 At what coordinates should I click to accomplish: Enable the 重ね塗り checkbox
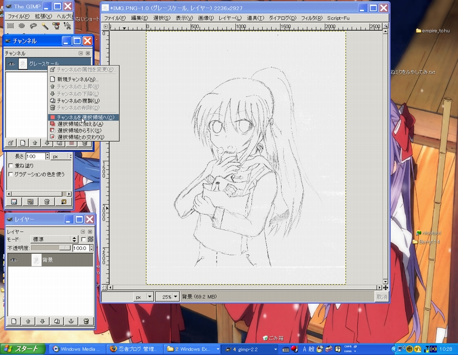(x=11, y=166)
